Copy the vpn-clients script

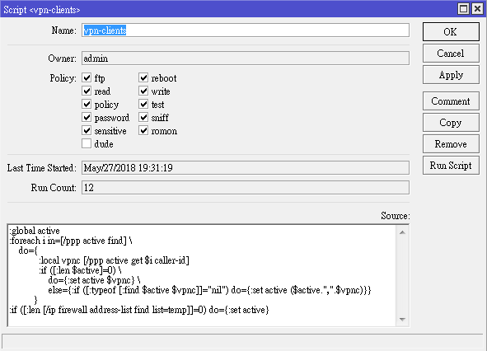[x=451, y=123]
